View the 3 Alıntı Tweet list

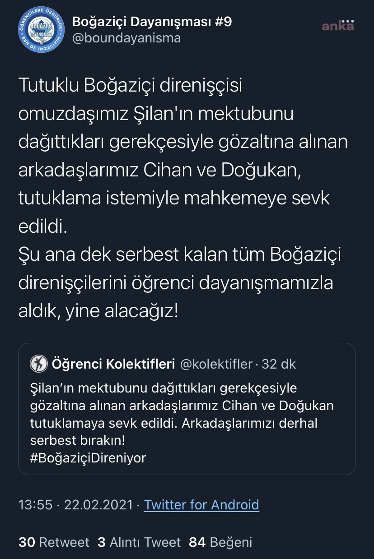pyautogui.click(x=139, y=542)
